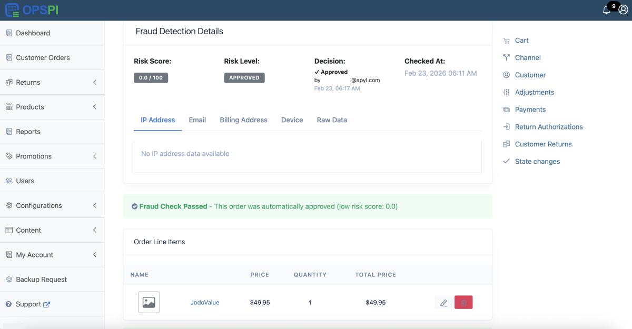
Task: Click the 'Fraud Detection Details' heading
Action: click(180, 32)
